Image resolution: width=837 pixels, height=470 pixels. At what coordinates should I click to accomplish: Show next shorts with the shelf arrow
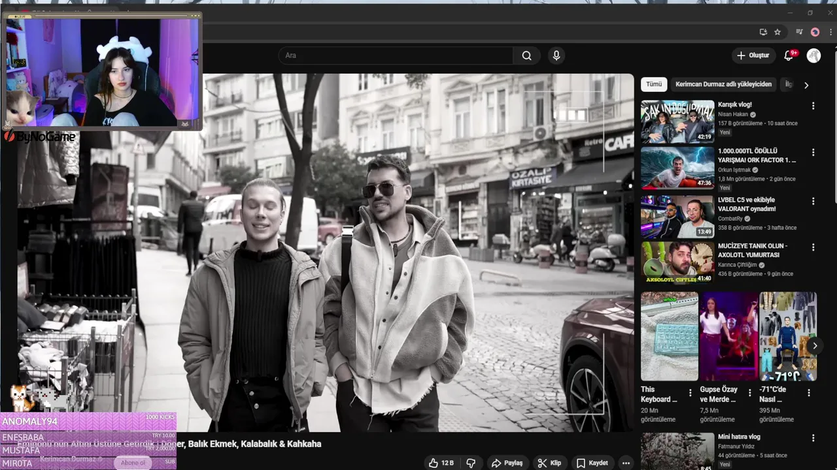pos(815,346)
